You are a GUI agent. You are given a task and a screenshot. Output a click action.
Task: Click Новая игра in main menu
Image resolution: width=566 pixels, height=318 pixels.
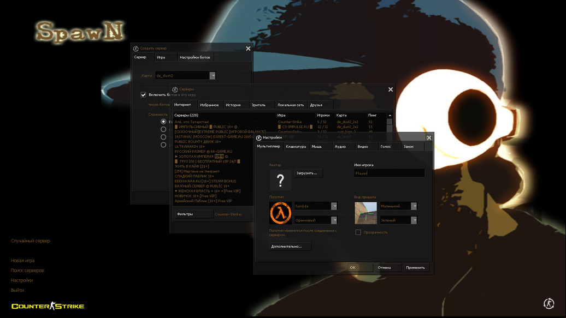click(23, 260)
